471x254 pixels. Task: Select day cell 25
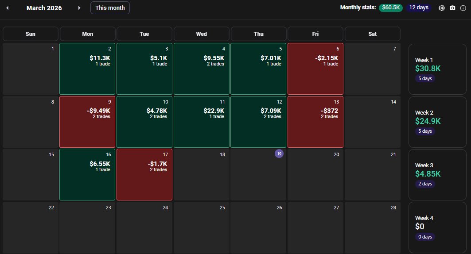pyautogui.click(x=201, y=227)
